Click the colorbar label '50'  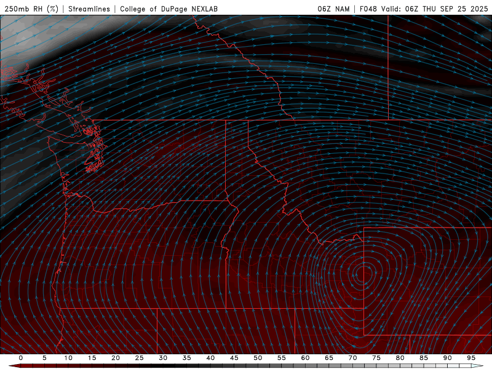(258, 358)
